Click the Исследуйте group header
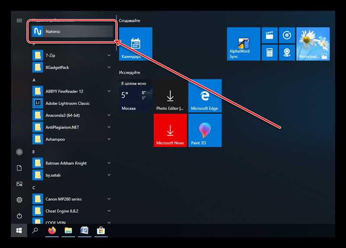 (129, 72)
